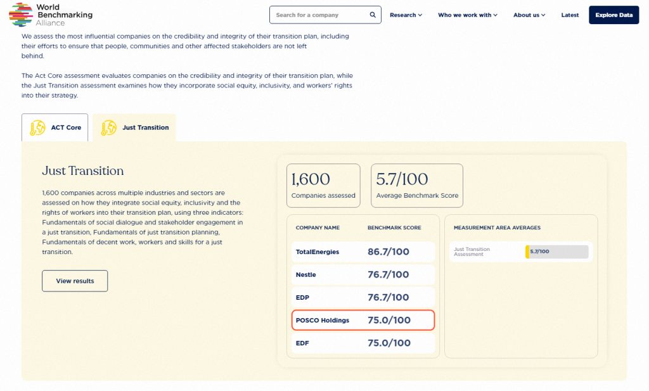Click the 1,600 Companies assessed card
Screen dimensions: 649x391
click(323, 186)
